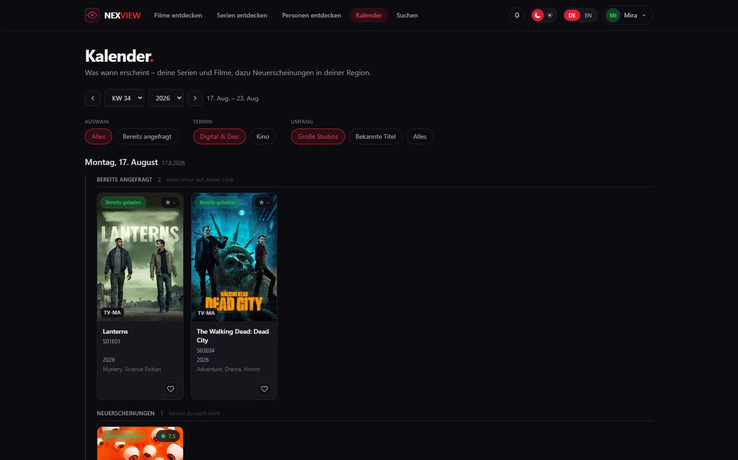Open The Walking Dead: Dead City title
The image size is (738, 460).
[233, 336]
